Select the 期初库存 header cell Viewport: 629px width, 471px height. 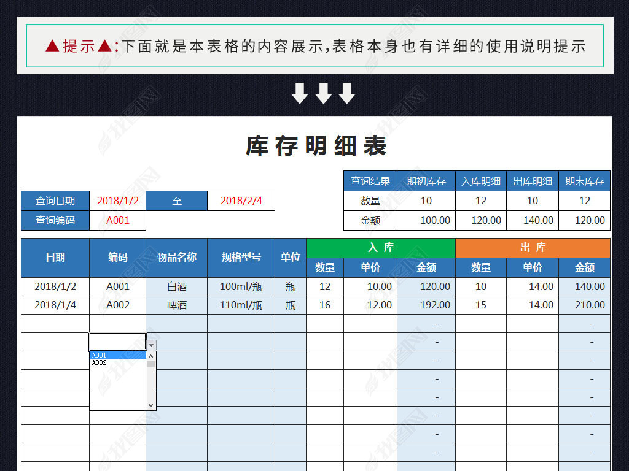426,181
